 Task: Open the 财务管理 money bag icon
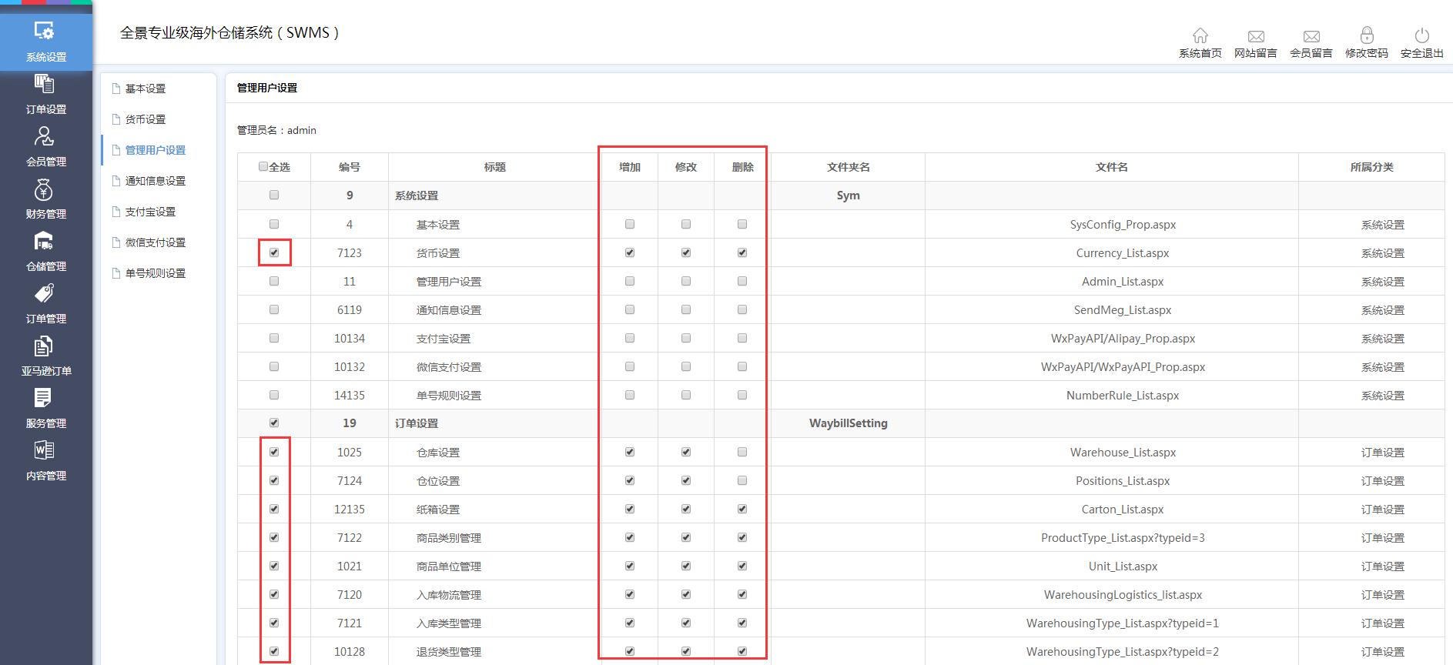45,189
